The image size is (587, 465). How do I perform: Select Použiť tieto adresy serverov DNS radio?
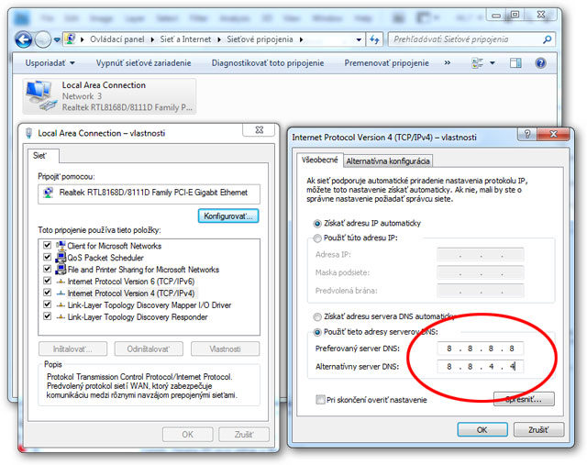click(x=317, y=332)
